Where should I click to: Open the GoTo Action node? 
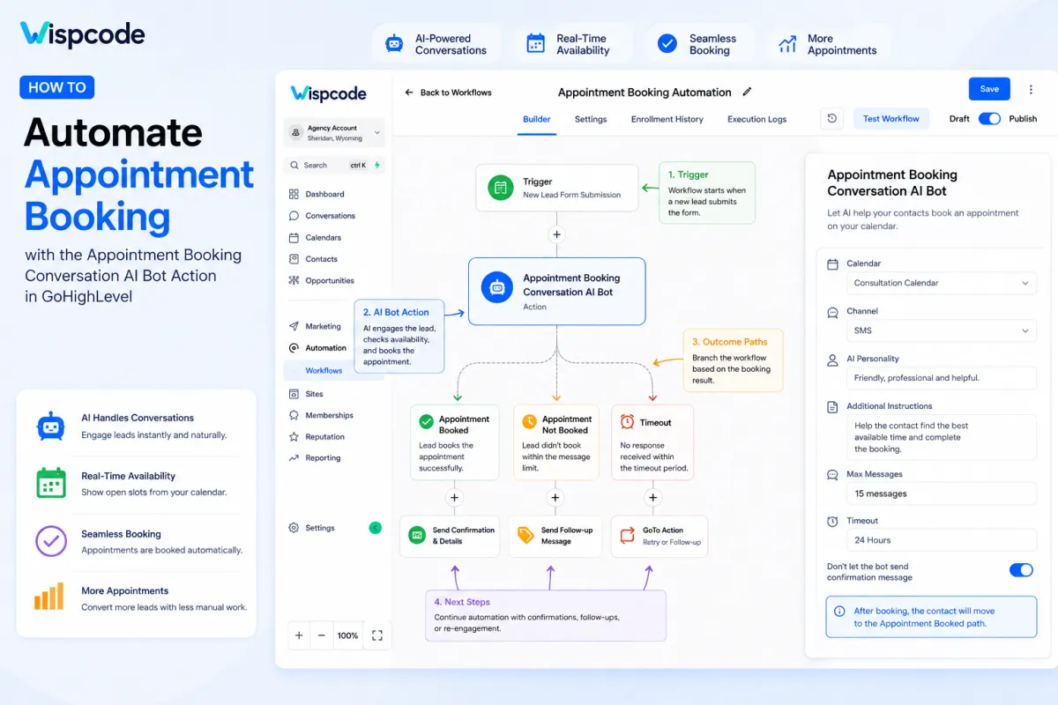[x=659, y=536]
